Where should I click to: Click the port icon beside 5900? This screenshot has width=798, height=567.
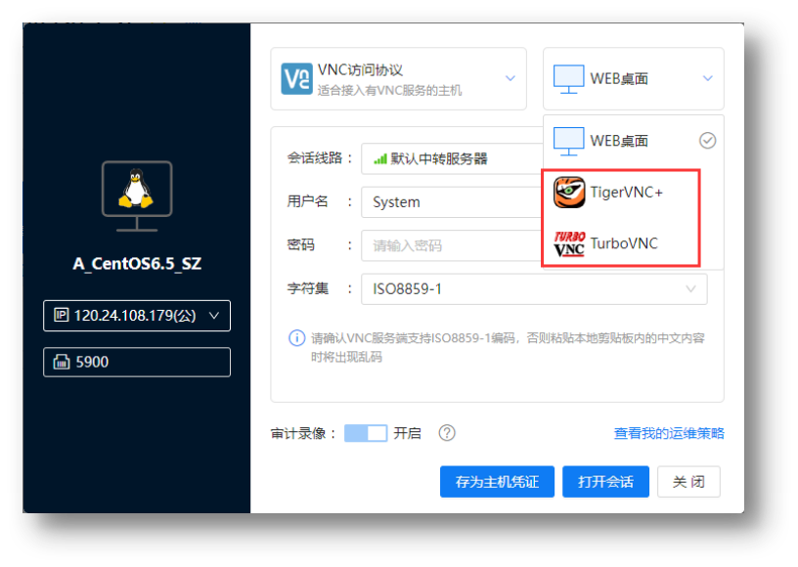(62, 362)
